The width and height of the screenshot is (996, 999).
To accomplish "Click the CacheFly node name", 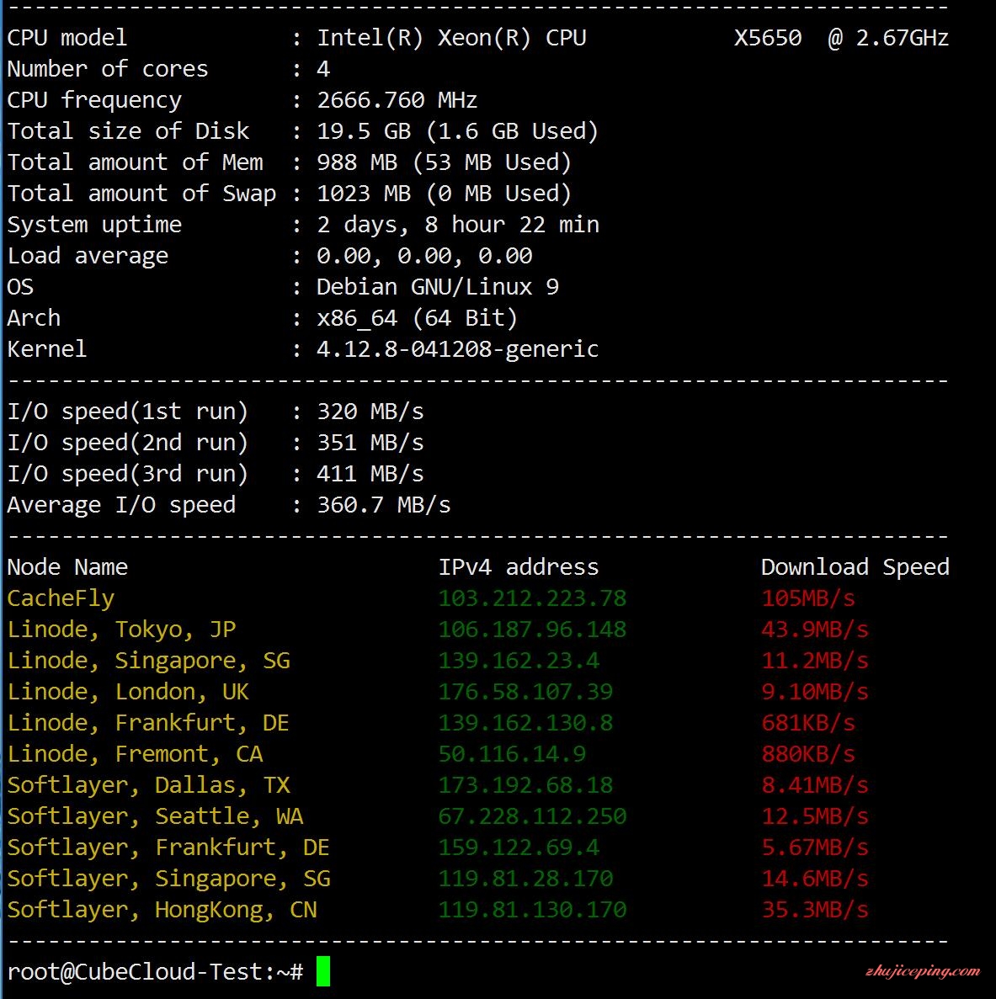I will (x=61, y=598).
